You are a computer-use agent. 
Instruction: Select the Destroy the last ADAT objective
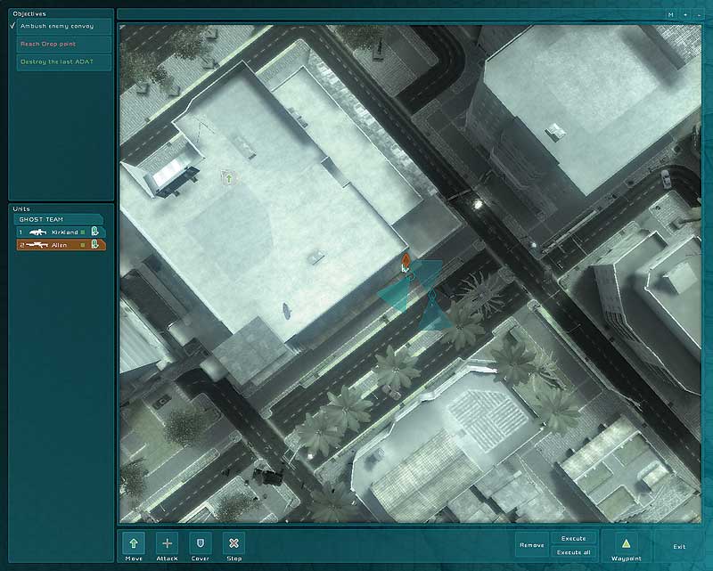[63, 61]
